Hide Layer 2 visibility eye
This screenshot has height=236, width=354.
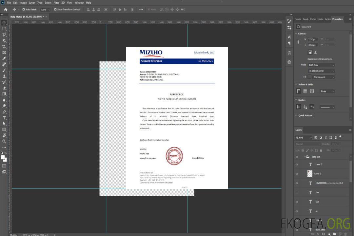[297, 165]
